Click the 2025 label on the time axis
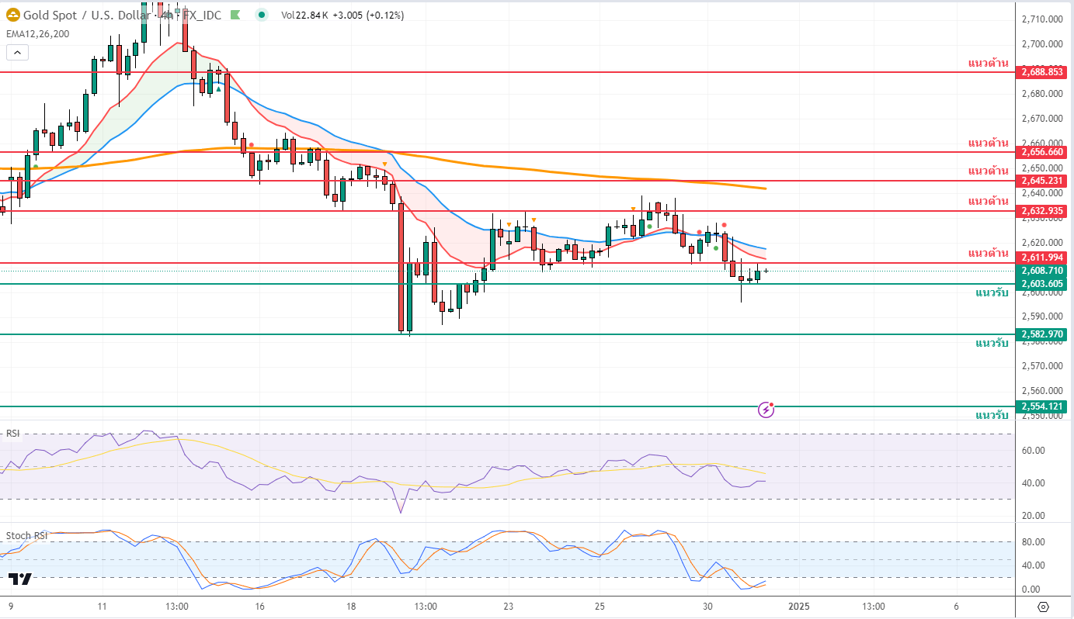 799,607
